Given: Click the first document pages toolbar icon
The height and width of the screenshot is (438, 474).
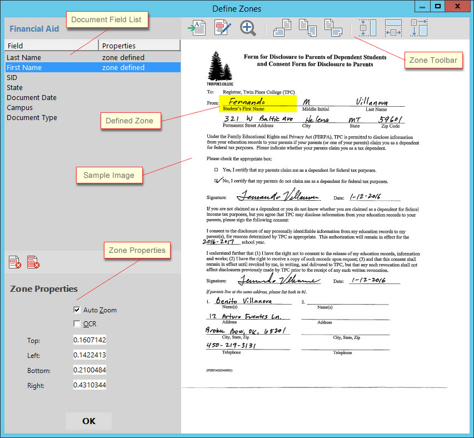Looking at the screenshot, I should point(282,28).
